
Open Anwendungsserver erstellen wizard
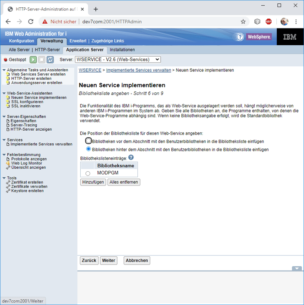pyautogui.click(x=37, y=83)
